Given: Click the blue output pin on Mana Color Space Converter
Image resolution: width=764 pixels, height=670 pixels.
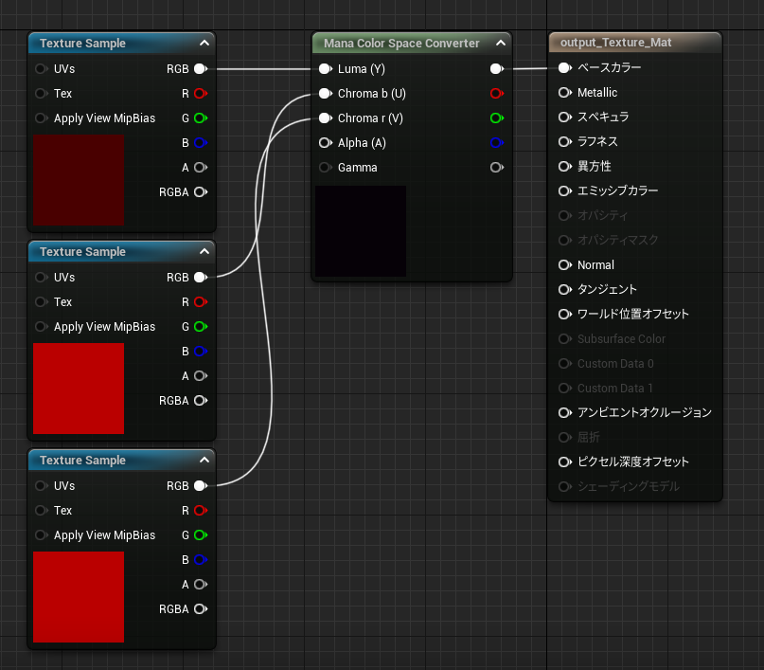Looking at the screenshot, I should [497, 143].
